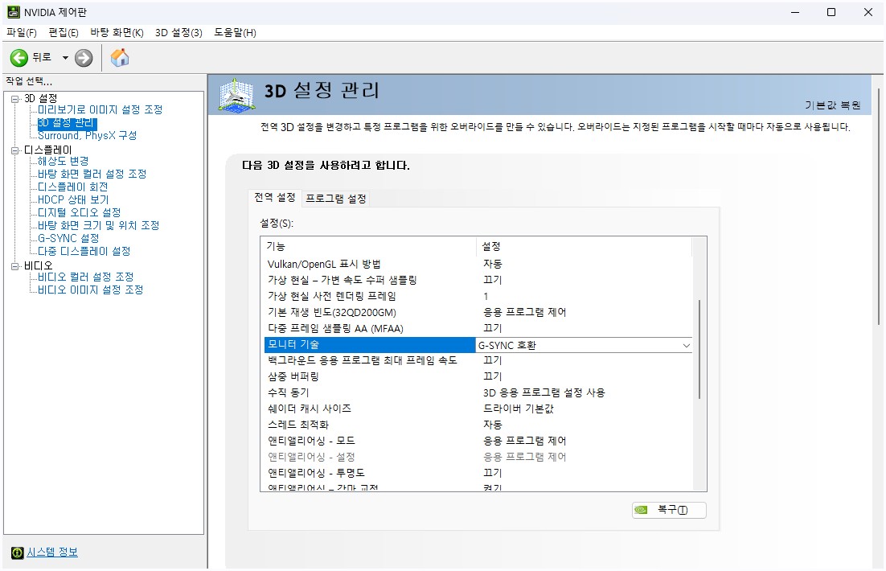Screen dimensions: 886x571
Task: Open 비디오 컬러 설정 조정 page
Action: coord(85,277)
